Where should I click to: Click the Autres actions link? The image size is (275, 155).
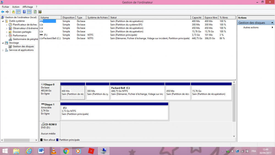click(251, 27)
